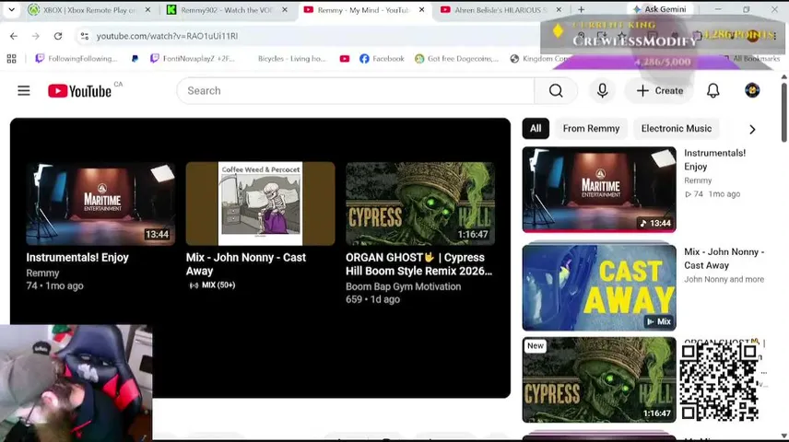Open the YouTube bookmark icon
Screen dimensions: 789x442
pos(345,59)
